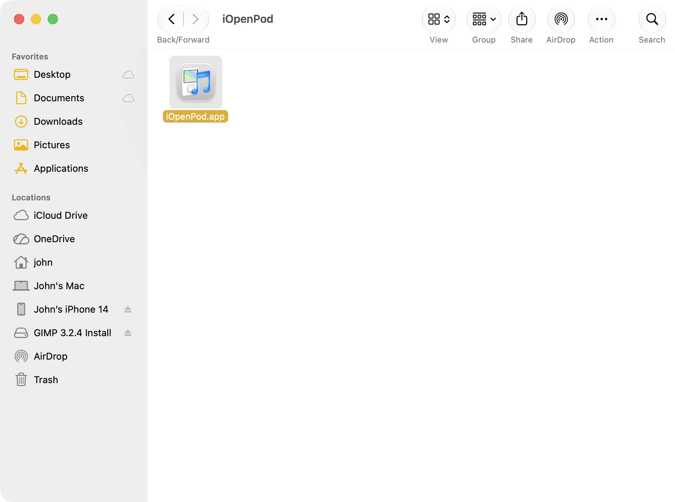Open the Trash in sidebar

coord(74,380)
